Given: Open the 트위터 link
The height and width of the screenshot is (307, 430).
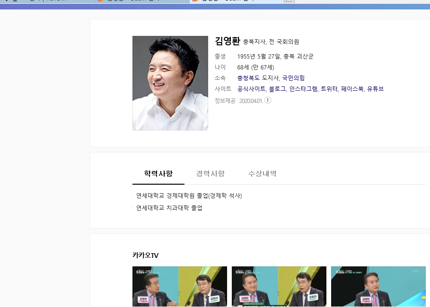Looking at the screenshot, I should click(329, 89).
